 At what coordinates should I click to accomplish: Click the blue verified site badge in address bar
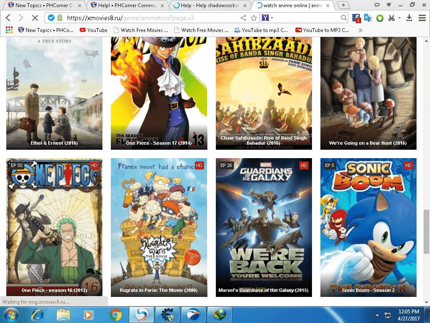(51, 18)
